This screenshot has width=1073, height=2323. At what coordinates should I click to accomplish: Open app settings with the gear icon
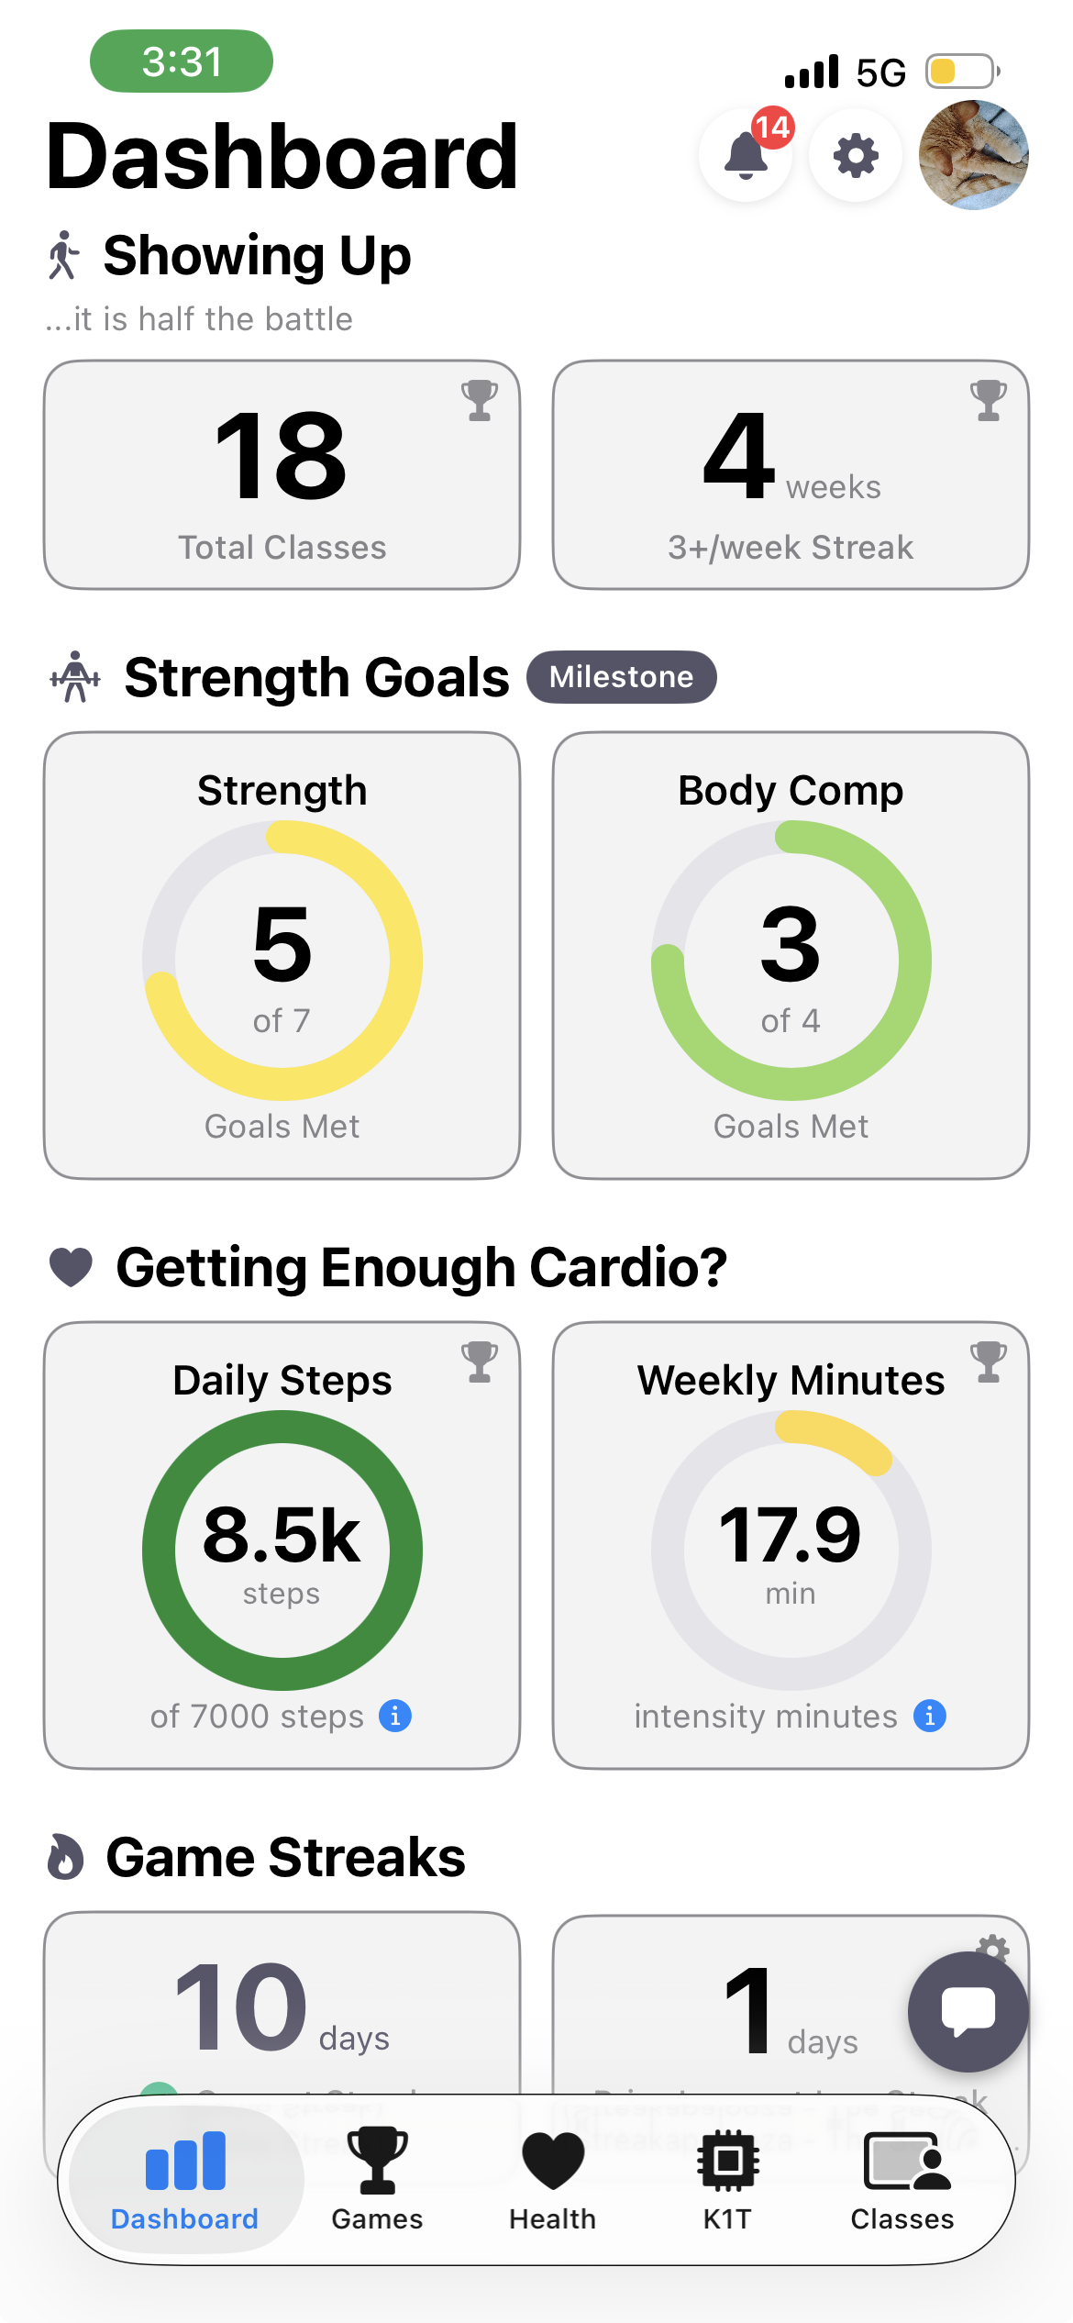[x=855, y=156]
